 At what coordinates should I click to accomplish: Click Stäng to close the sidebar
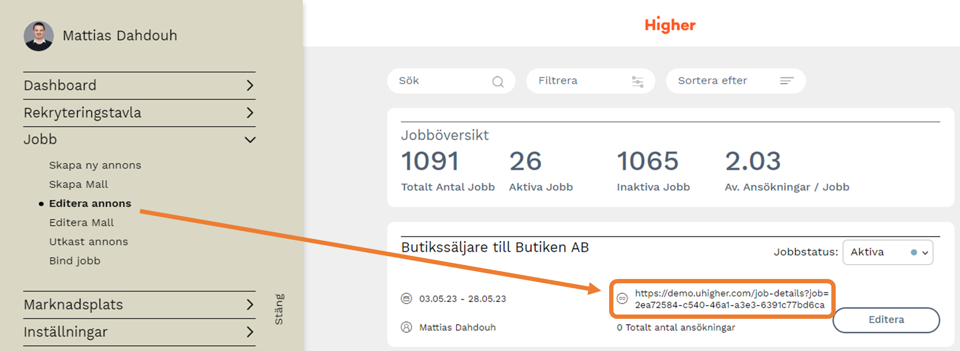(x=279, y=309)
